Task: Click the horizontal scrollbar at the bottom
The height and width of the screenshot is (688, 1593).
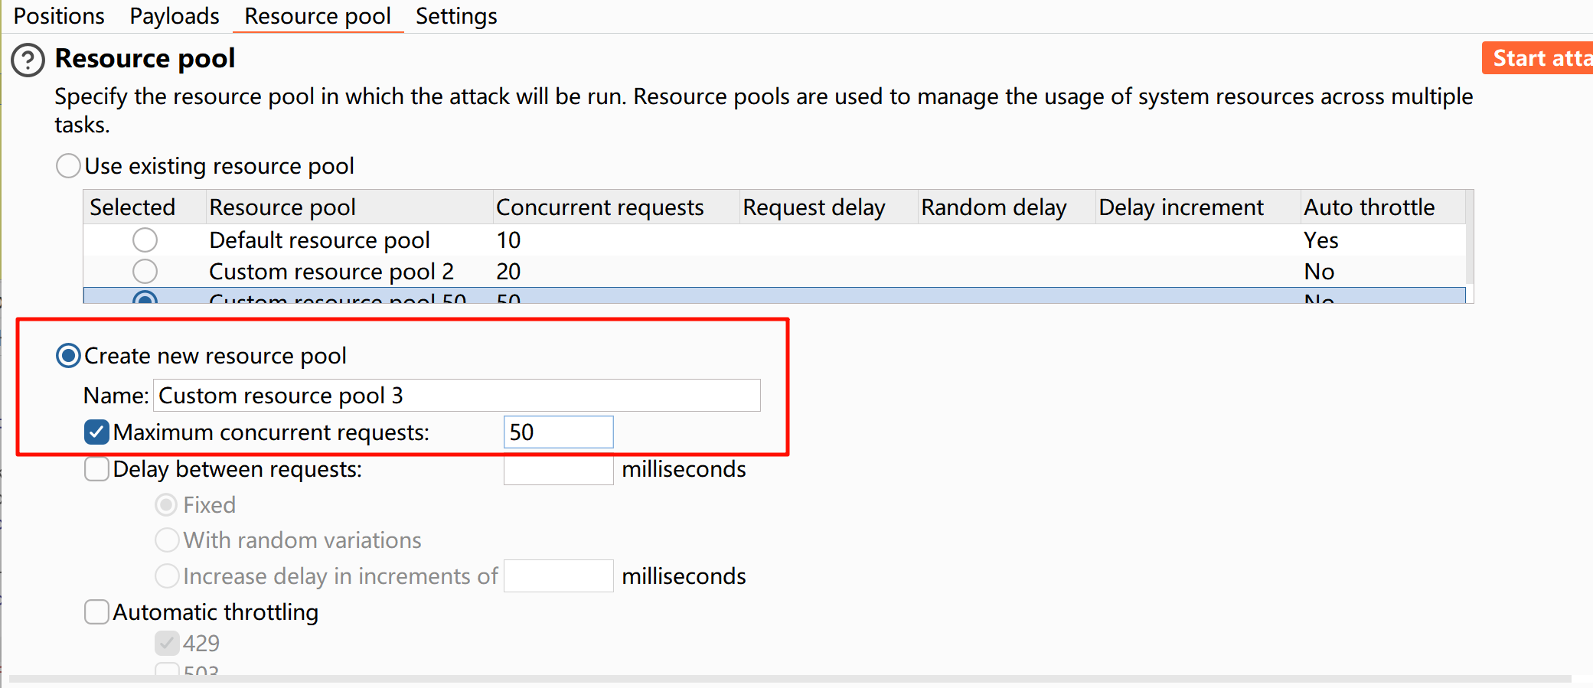Action: point(790,679)
